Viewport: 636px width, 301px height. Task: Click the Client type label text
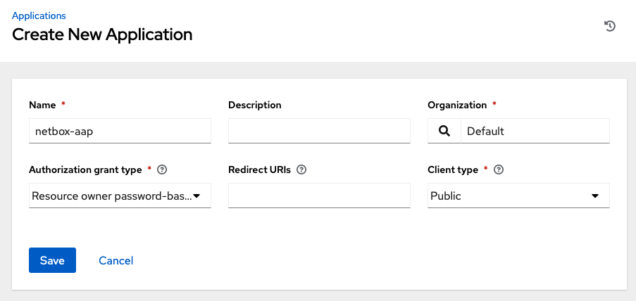click(x=453, y=169)
